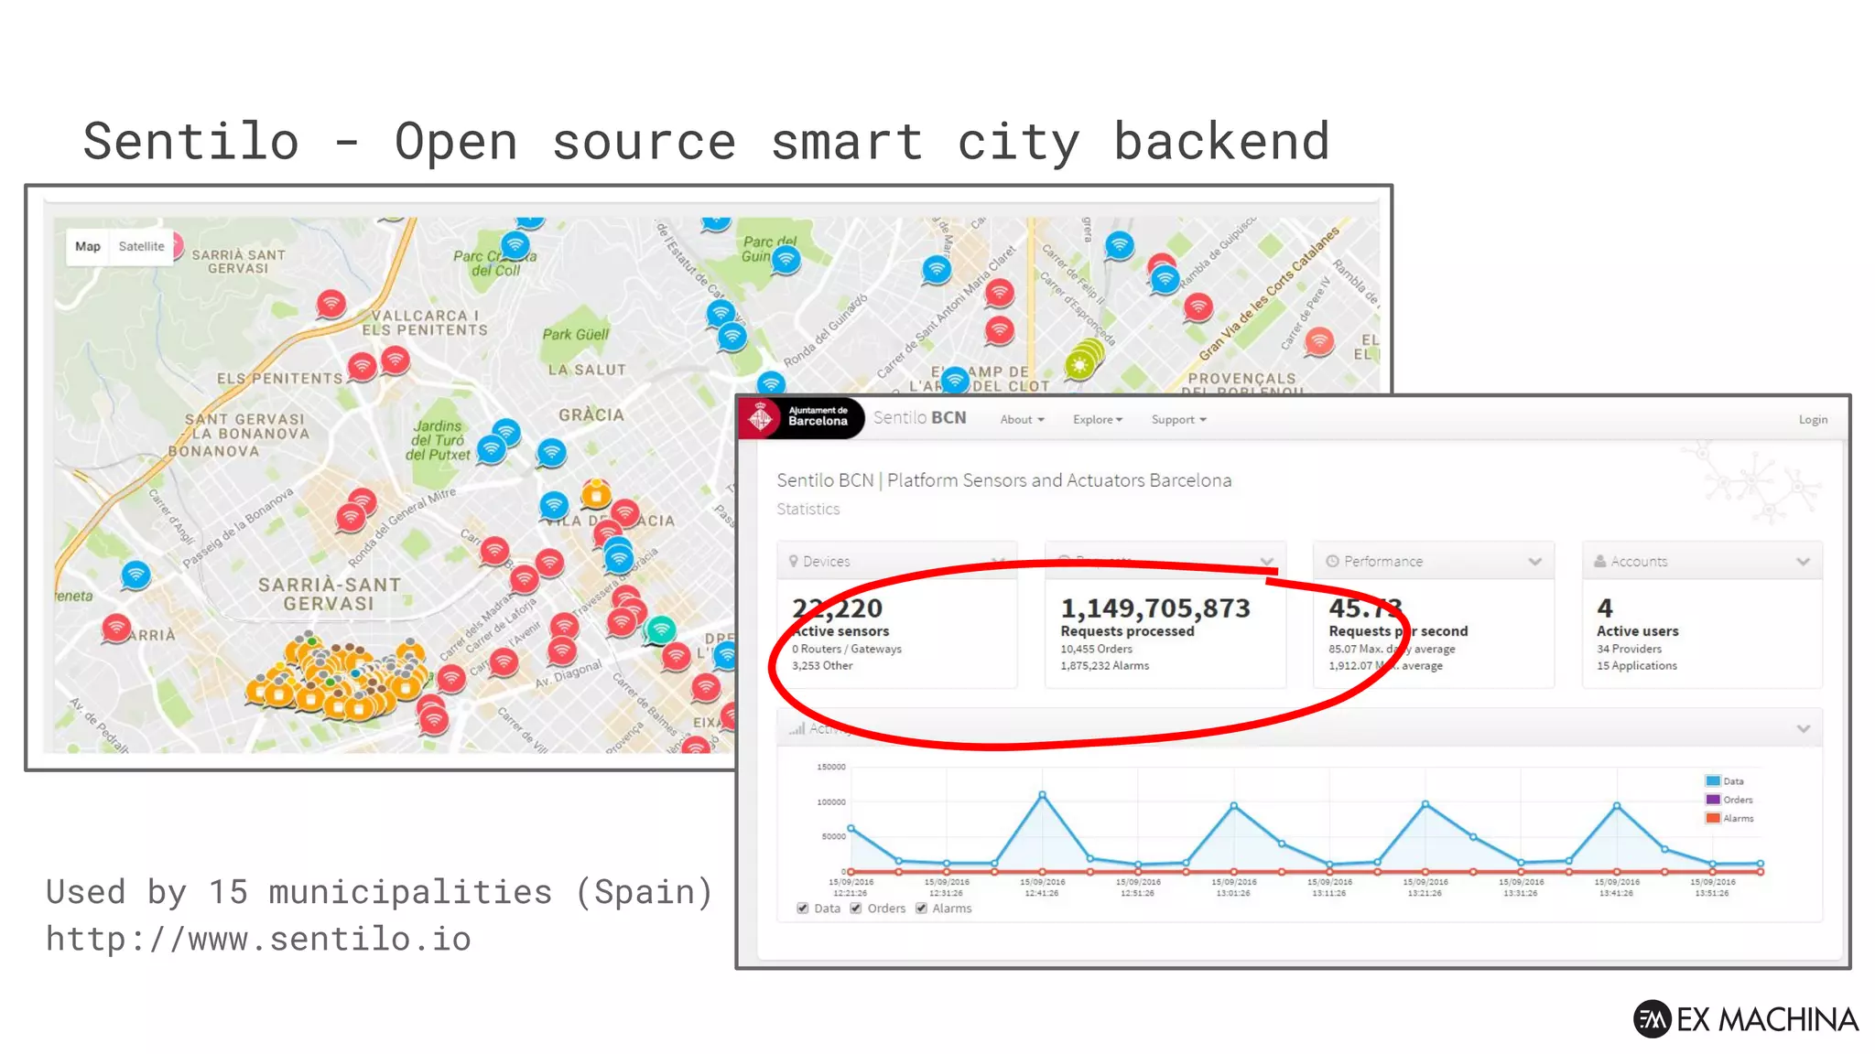Select the red marker beside the Sarrià label
The height and width of the screenshot is (1054, 1875).
(116, 628)
